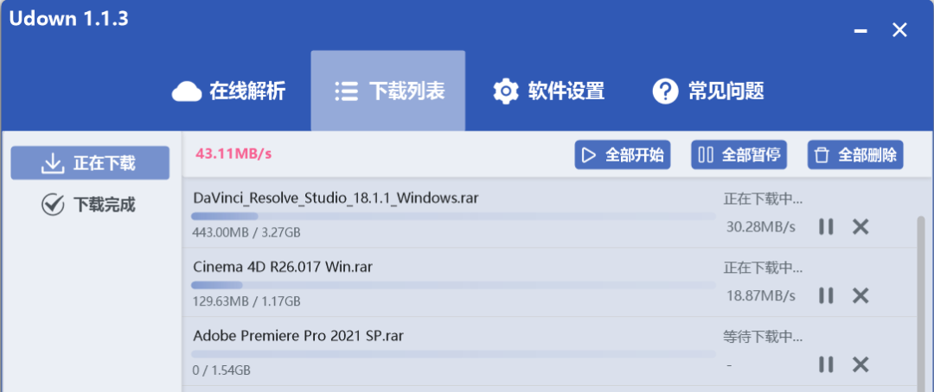Click the download list vertical scrollbar
Screen dimensions: 934x392
tap(921, 303)
